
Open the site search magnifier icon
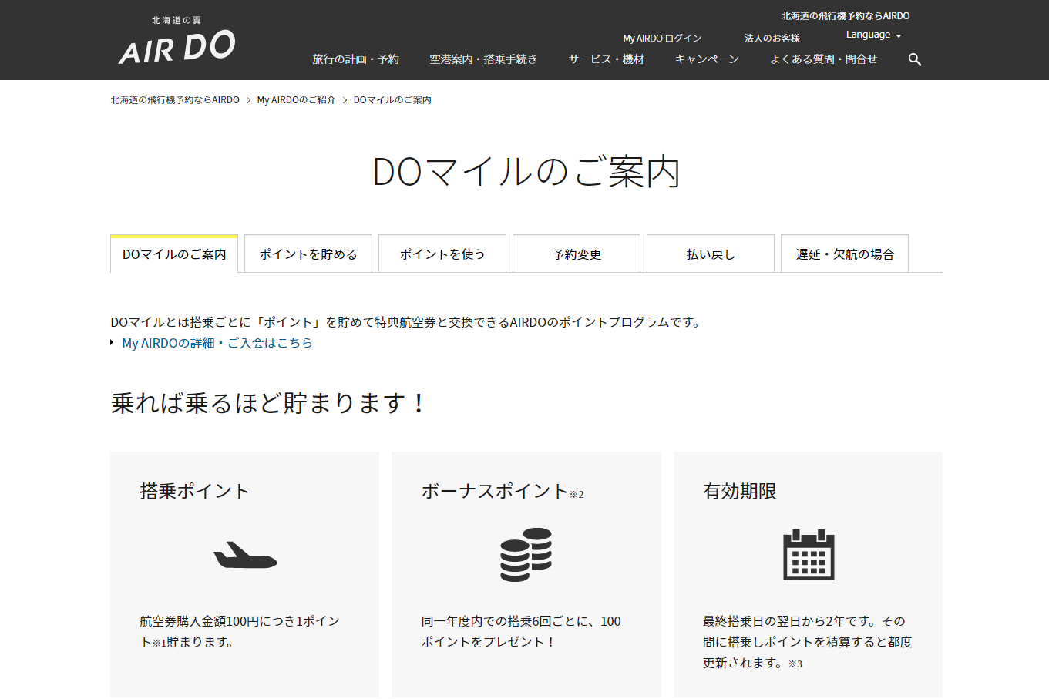pos(915,59)
